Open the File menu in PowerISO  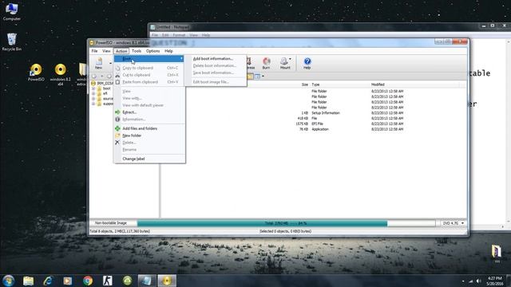[x=94, y=51]
